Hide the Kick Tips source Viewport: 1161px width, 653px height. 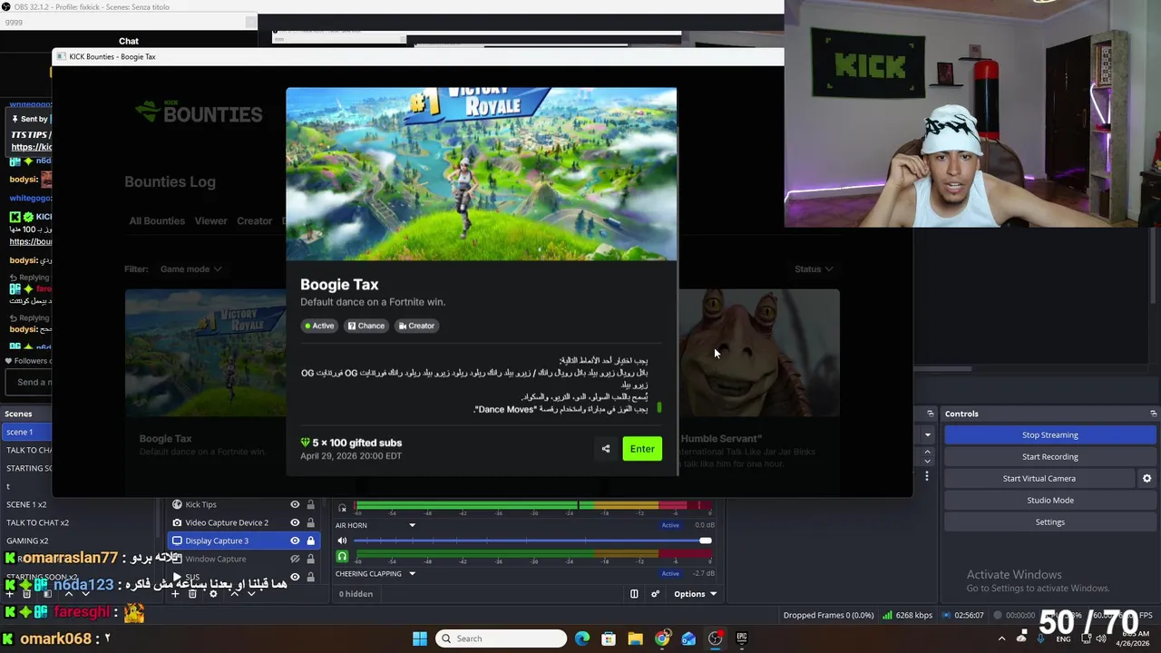(295, 504)
